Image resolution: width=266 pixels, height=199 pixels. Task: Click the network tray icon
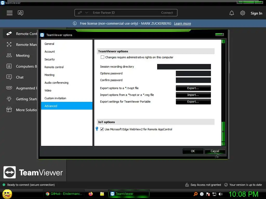pos(214,194)
